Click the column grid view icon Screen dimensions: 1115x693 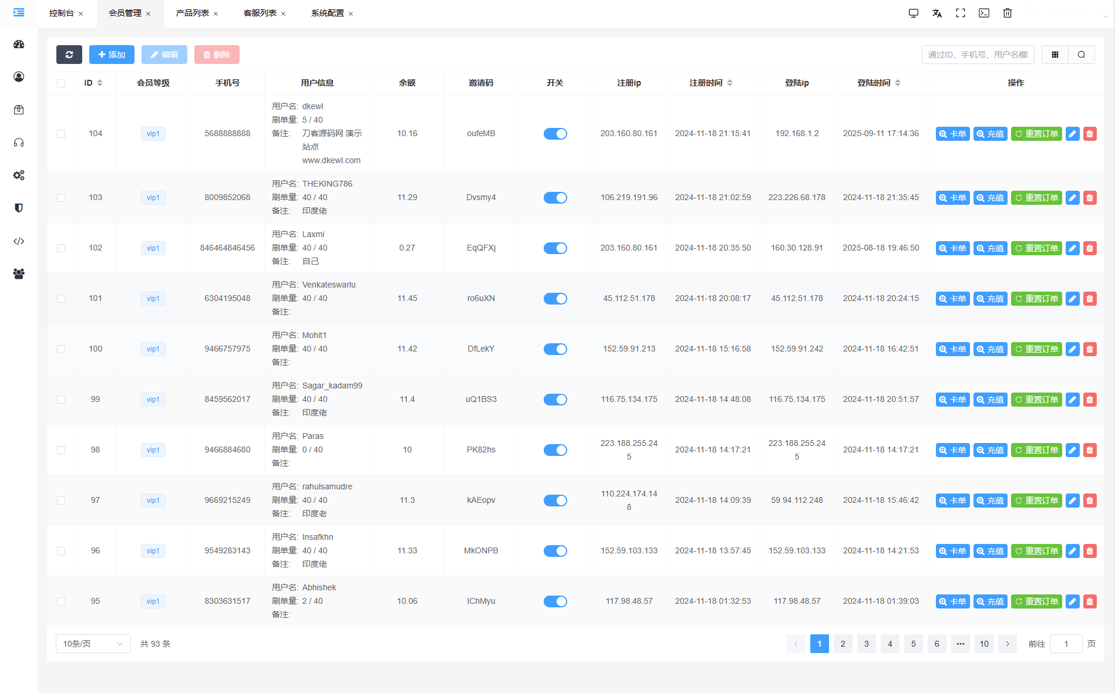pyautogui.click(x=1055, y=55)
